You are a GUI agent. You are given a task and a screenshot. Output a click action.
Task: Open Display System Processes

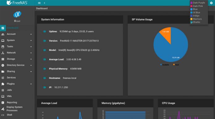click(15, 109)
